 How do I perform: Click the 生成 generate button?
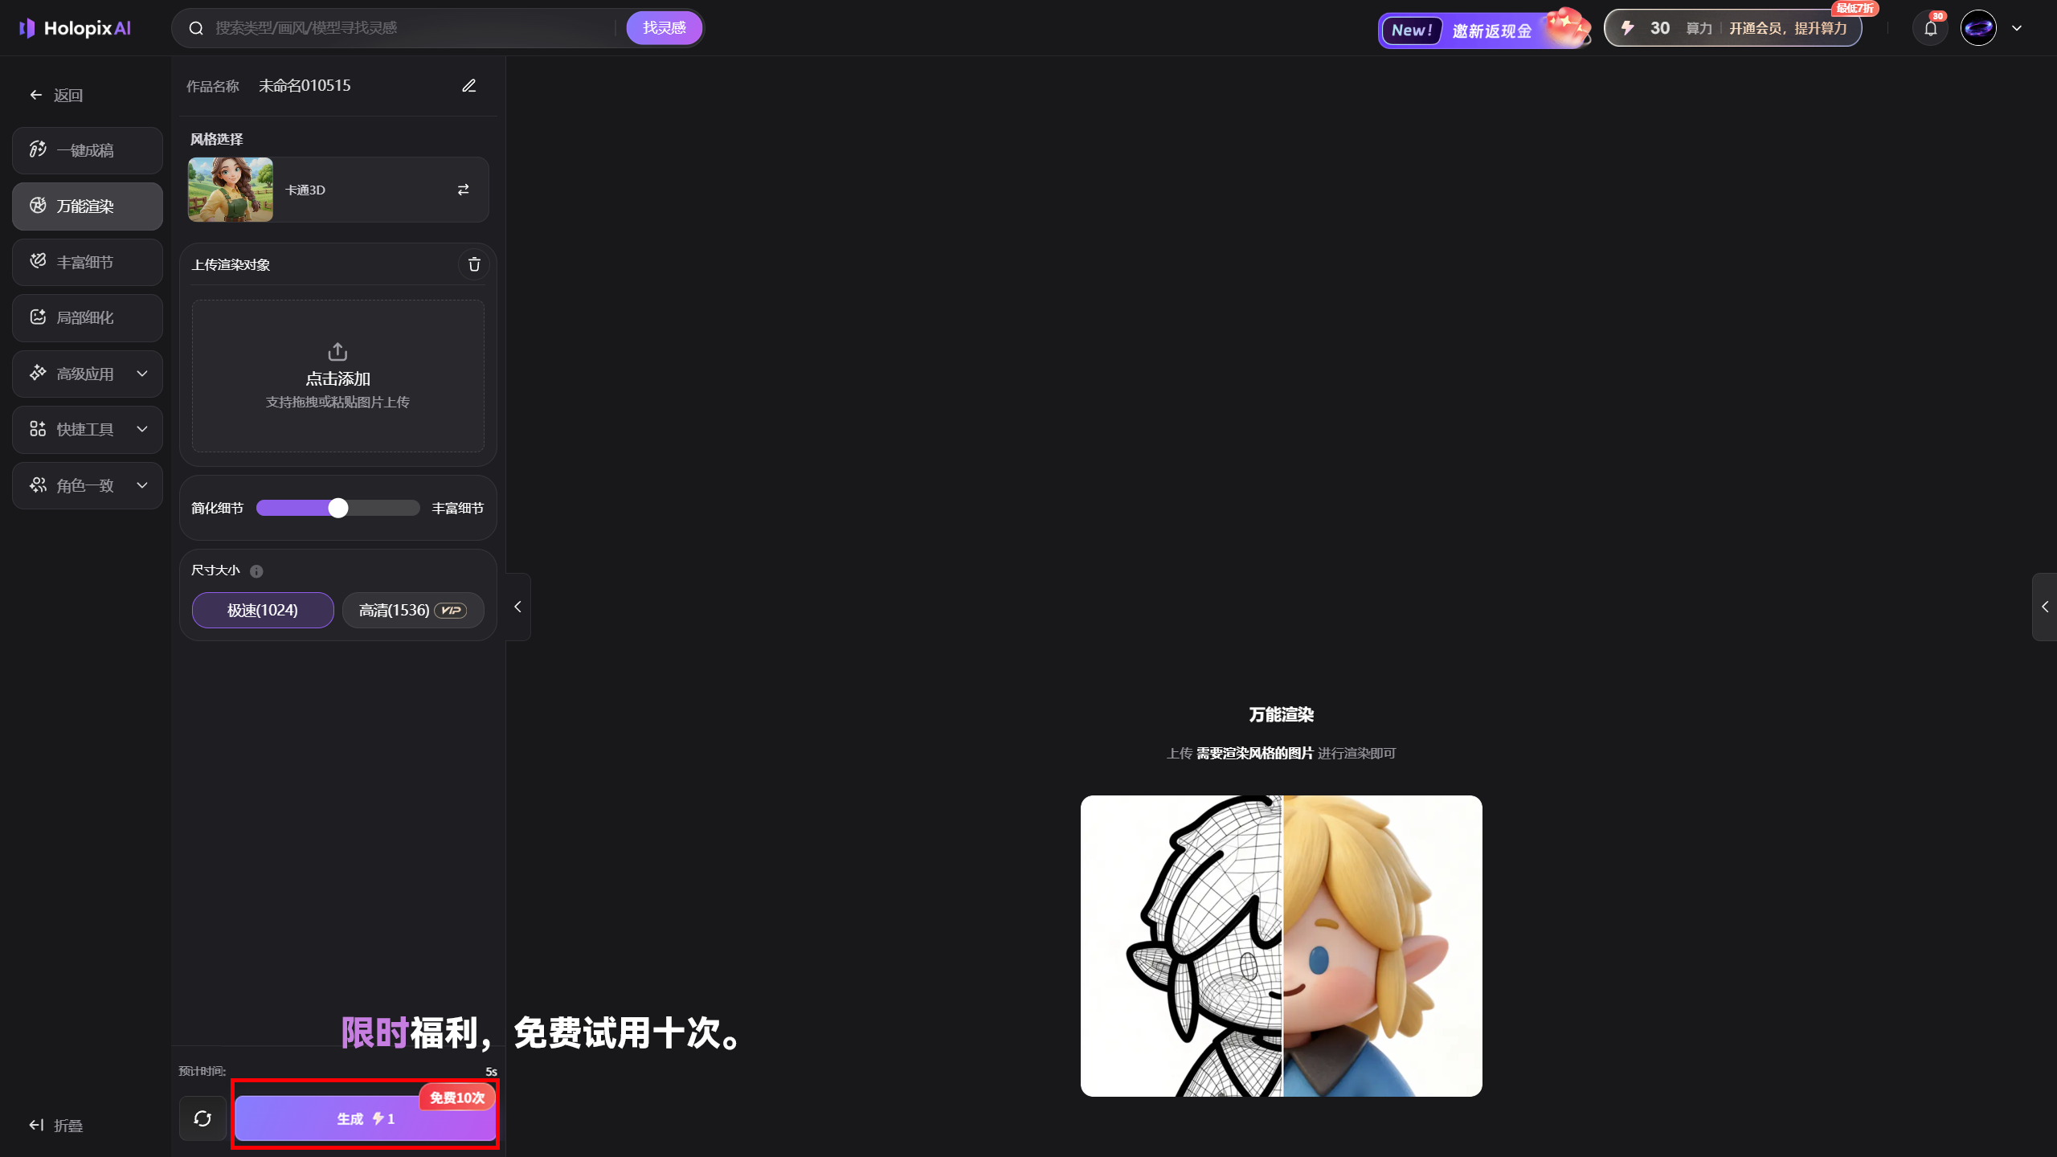(x=363, y=1118)
